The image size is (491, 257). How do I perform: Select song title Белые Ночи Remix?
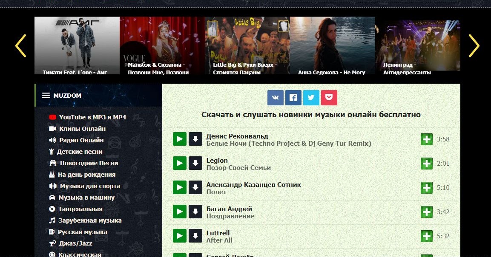(x=289, y=144)
